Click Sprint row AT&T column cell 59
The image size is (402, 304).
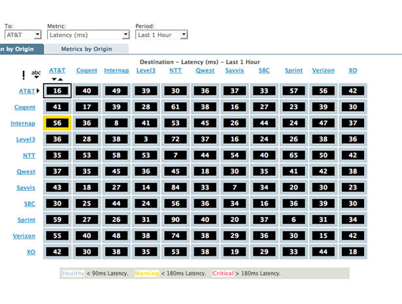tap(57, 220)
